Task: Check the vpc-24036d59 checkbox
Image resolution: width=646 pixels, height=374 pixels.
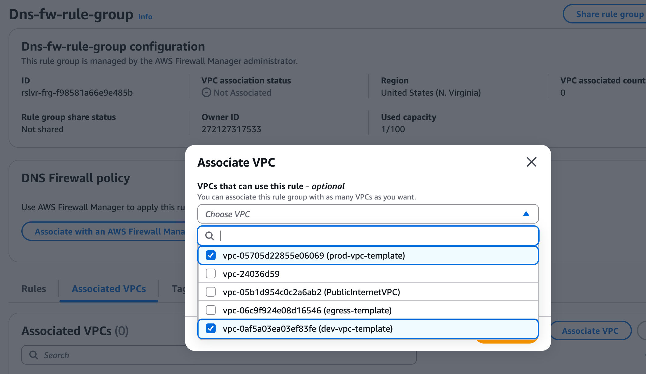Action: 211,273
